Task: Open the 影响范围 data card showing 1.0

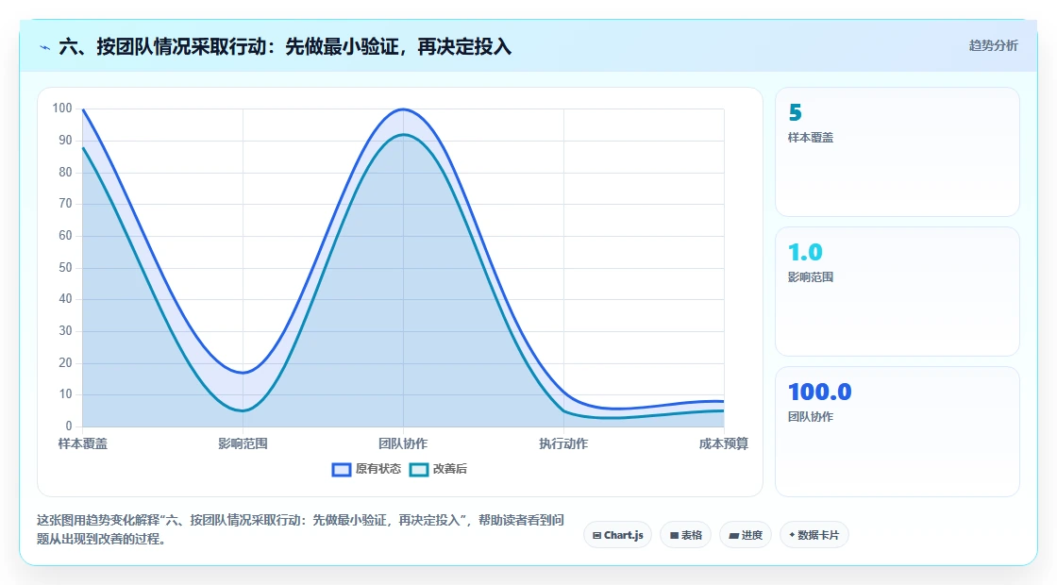Action: click(898, 292)
